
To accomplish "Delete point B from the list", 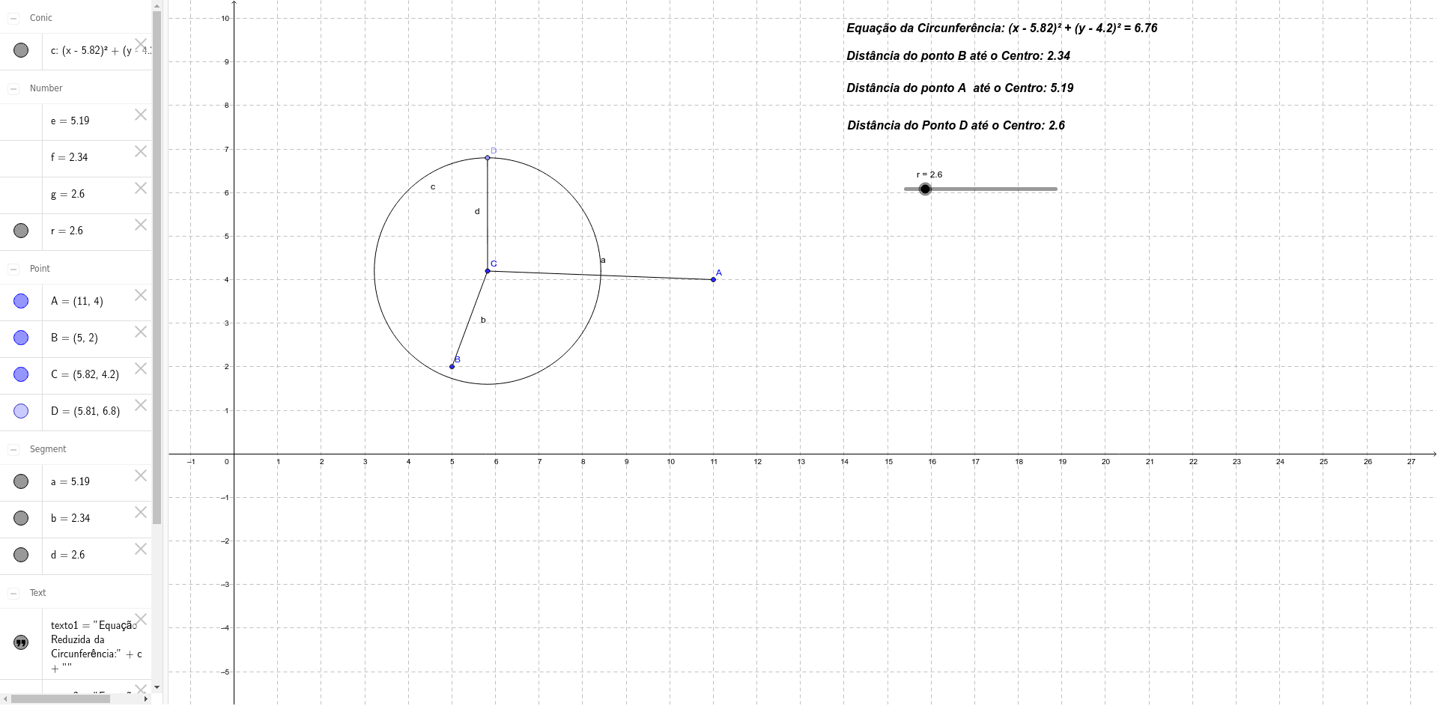I will click(x=141, y=332).
